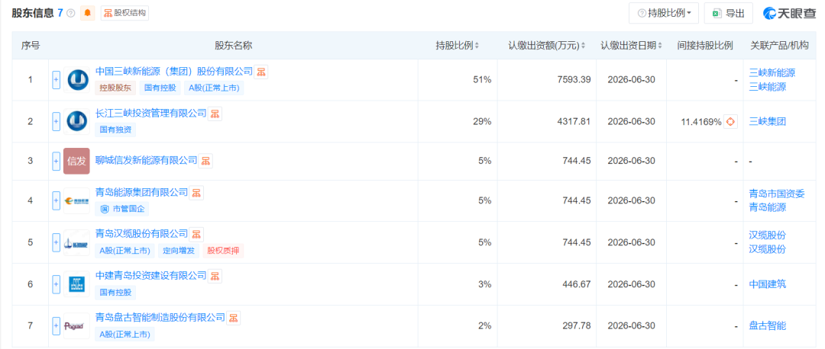Sort by 持股比例 column header
Screen dimensions: 825x349
click(458, 46)
